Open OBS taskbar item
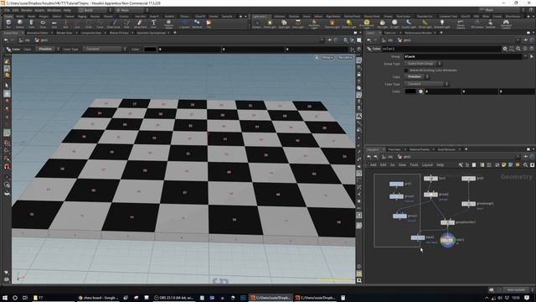The width and height of the screenshot is (536, 302). click(173, 298)
